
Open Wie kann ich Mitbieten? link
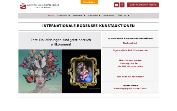(x=130, y=77)
